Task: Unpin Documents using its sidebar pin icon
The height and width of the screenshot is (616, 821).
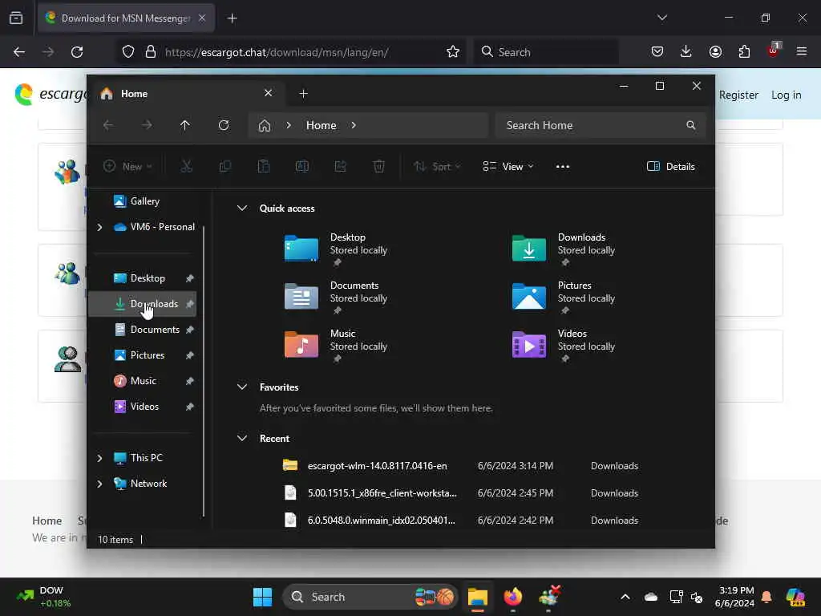Action: [x=189, y=330]
